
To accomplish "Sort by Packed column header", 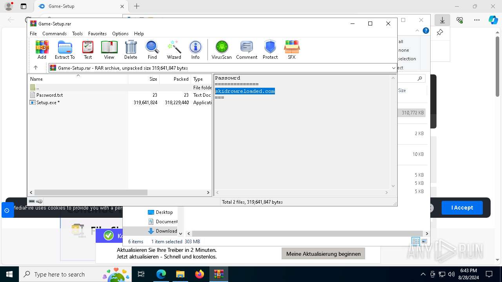I will pyautogui.click(x=175, y=79).
